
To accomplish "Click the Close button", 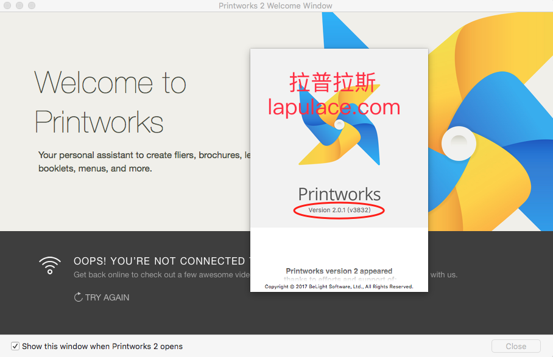I will click(x=516, y=346).
